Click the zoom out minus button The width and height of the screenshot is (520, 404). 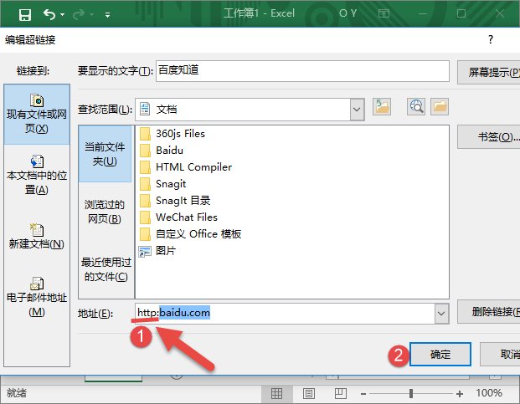point(363,394)
